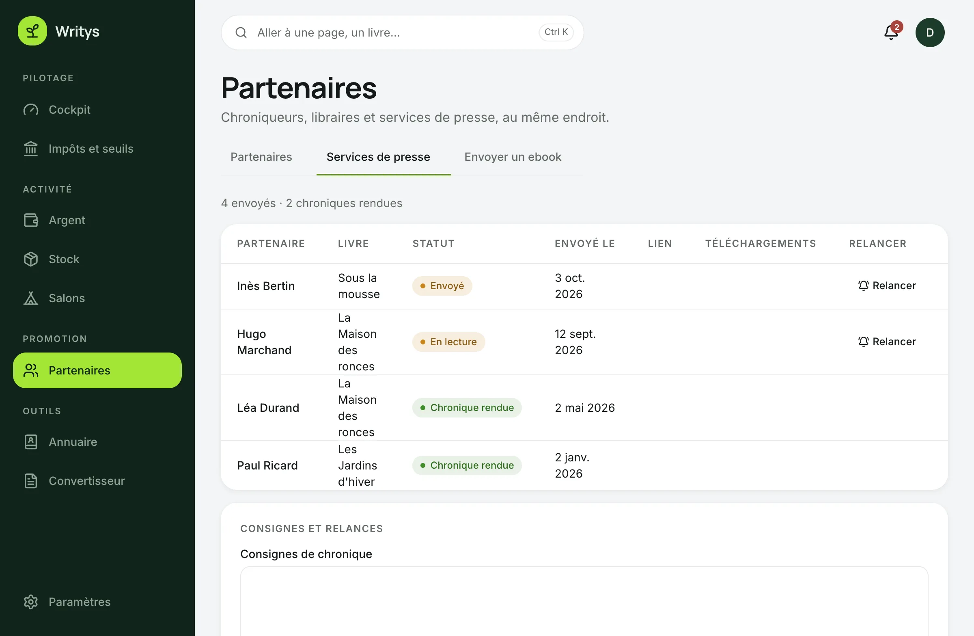Open Impôts et seuils menu label
The width and height of the screenshot is (974, 636).
(91, 149)
